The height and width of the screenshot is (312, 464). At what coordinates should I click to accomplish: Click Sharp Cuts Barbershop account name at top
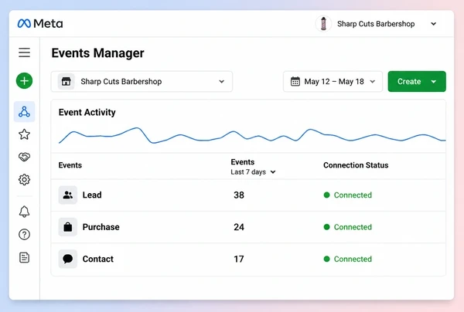point(376,24)
